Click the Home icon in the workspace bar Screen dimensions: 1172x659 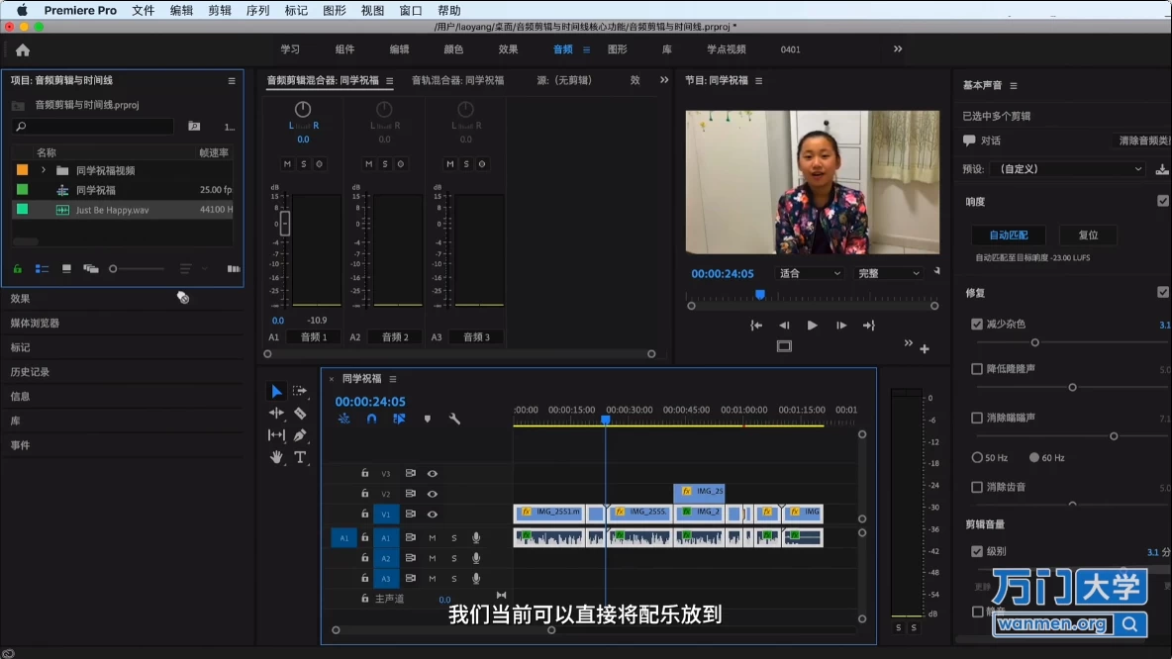(23, 49)
